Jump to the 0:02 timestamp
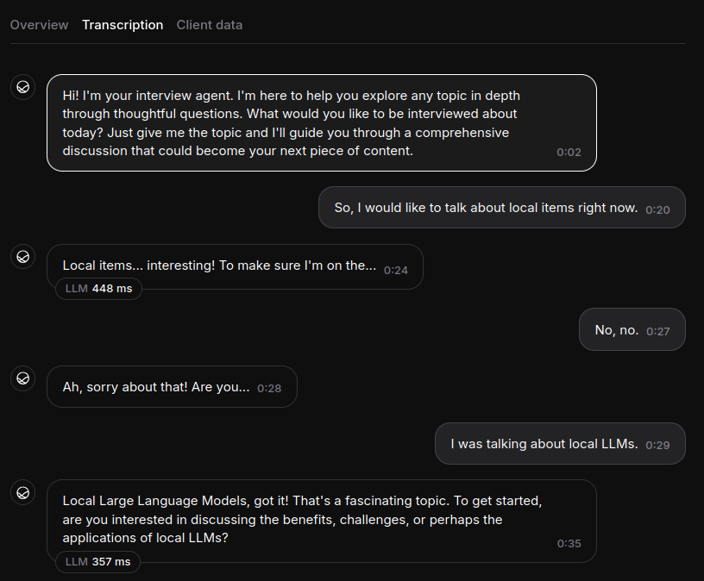Screen dimensions: 704x581 (x=569, y=152)
